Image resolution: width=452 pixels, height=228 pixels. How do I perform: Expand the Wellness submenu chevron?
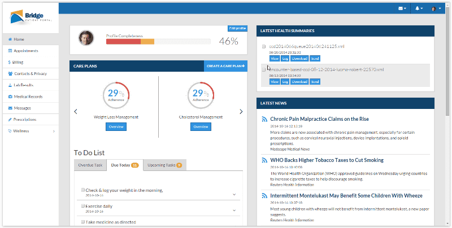pos(54,131)
